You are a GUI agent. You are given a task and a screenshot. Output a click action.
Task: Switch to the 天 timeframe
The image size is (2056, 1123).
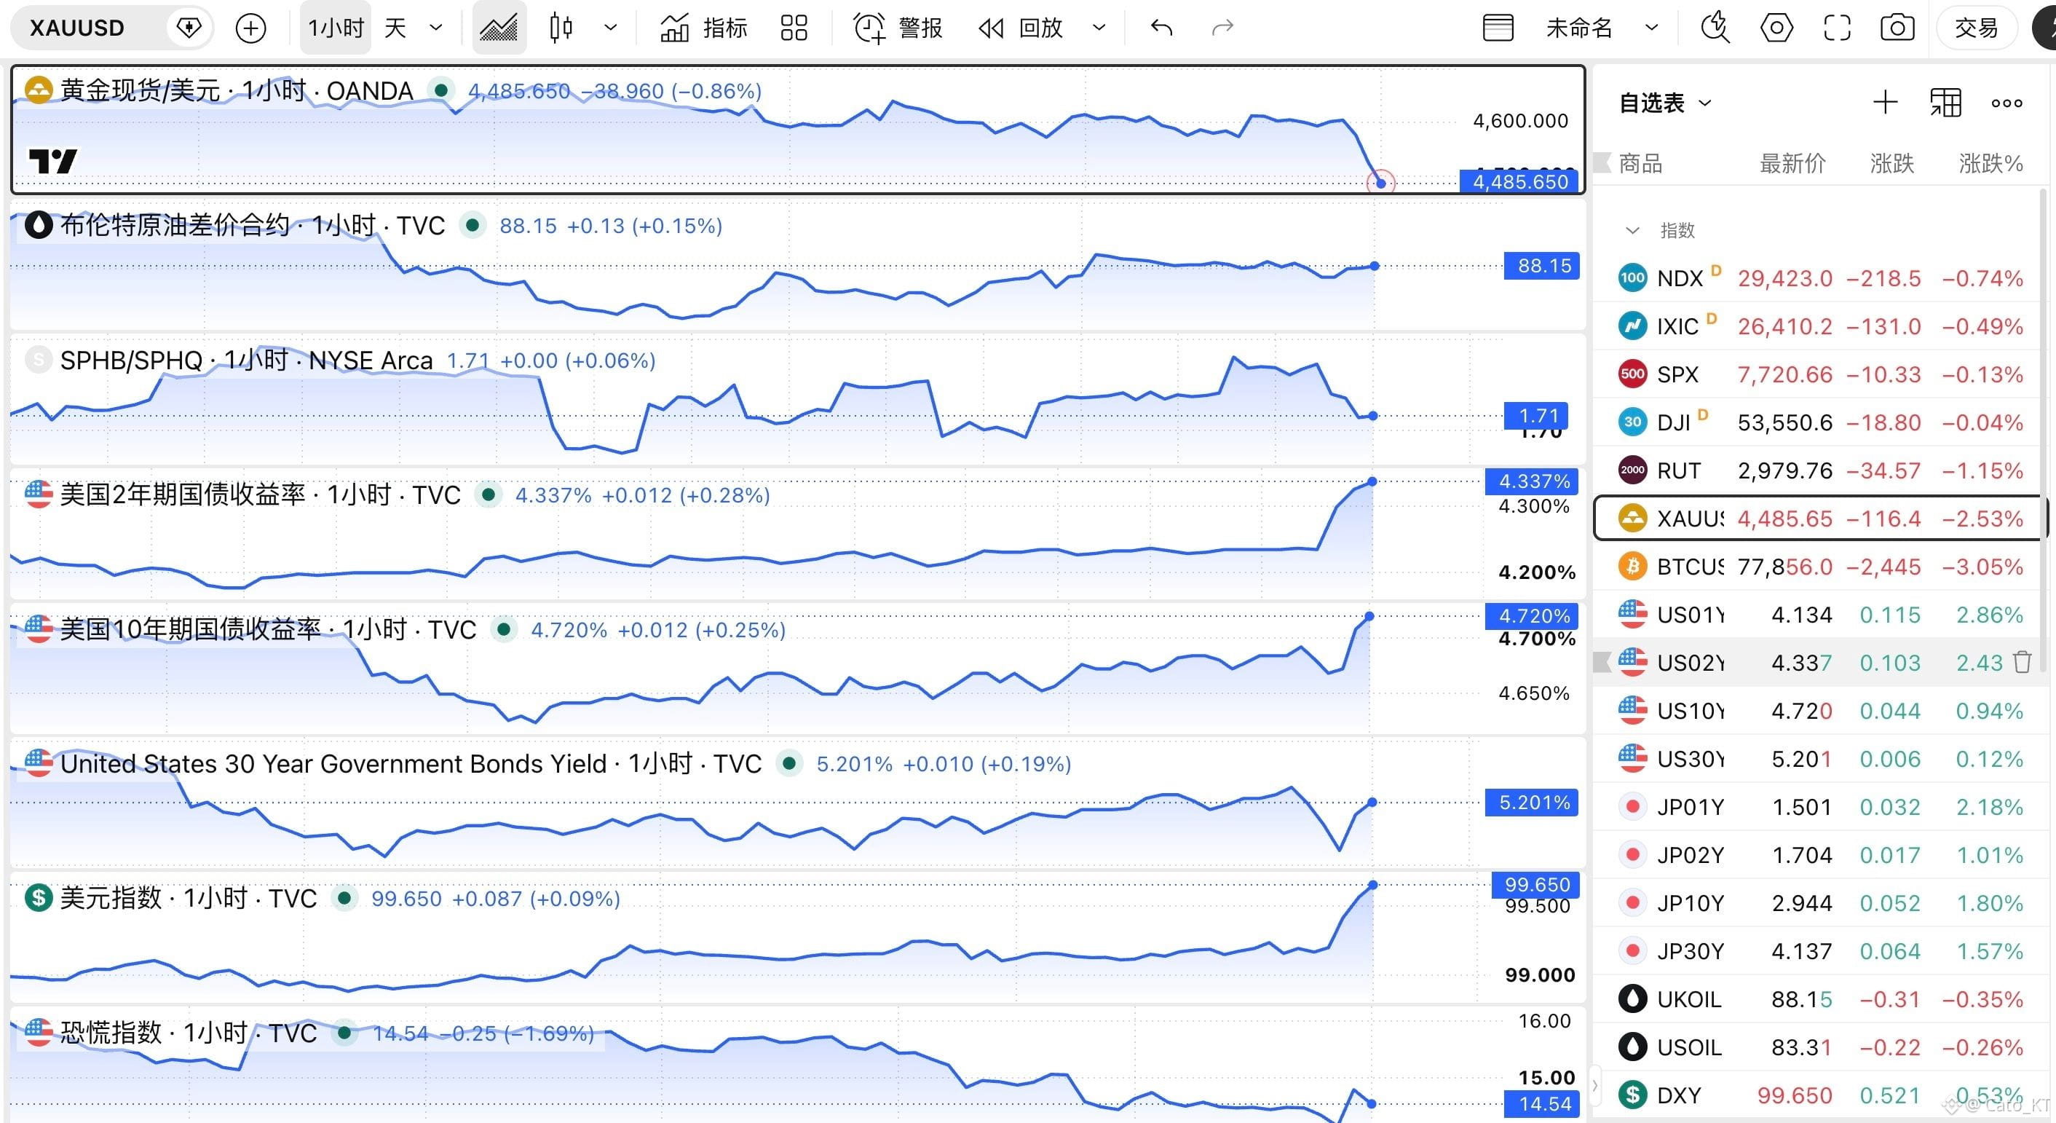(x=395, y=28)
